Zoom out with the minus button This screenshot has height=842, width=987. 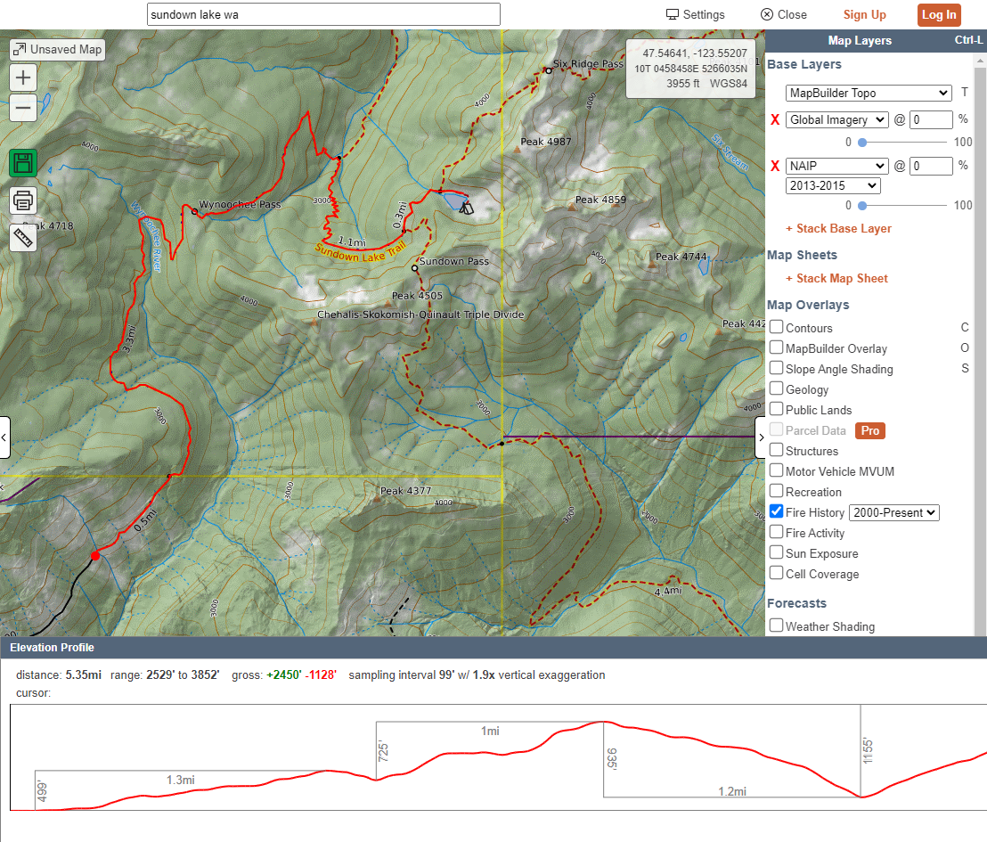point(23,109)
